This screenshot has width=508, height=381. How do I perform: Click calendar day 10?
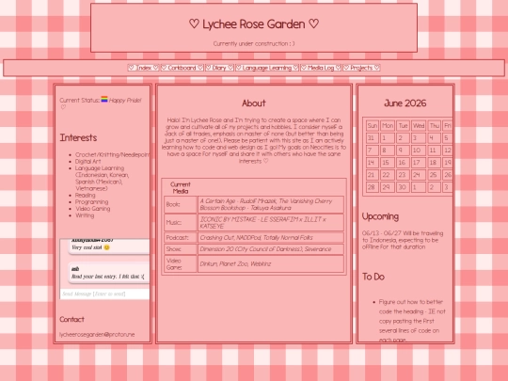point(419,151)
